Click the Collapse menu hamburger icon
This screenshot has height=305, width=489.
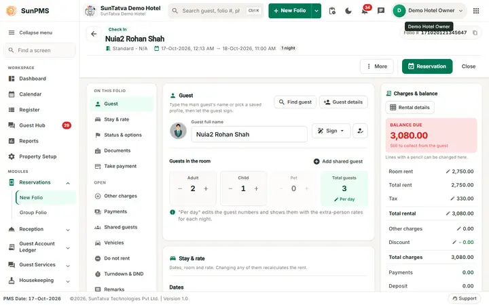click(x=12, y=33)
